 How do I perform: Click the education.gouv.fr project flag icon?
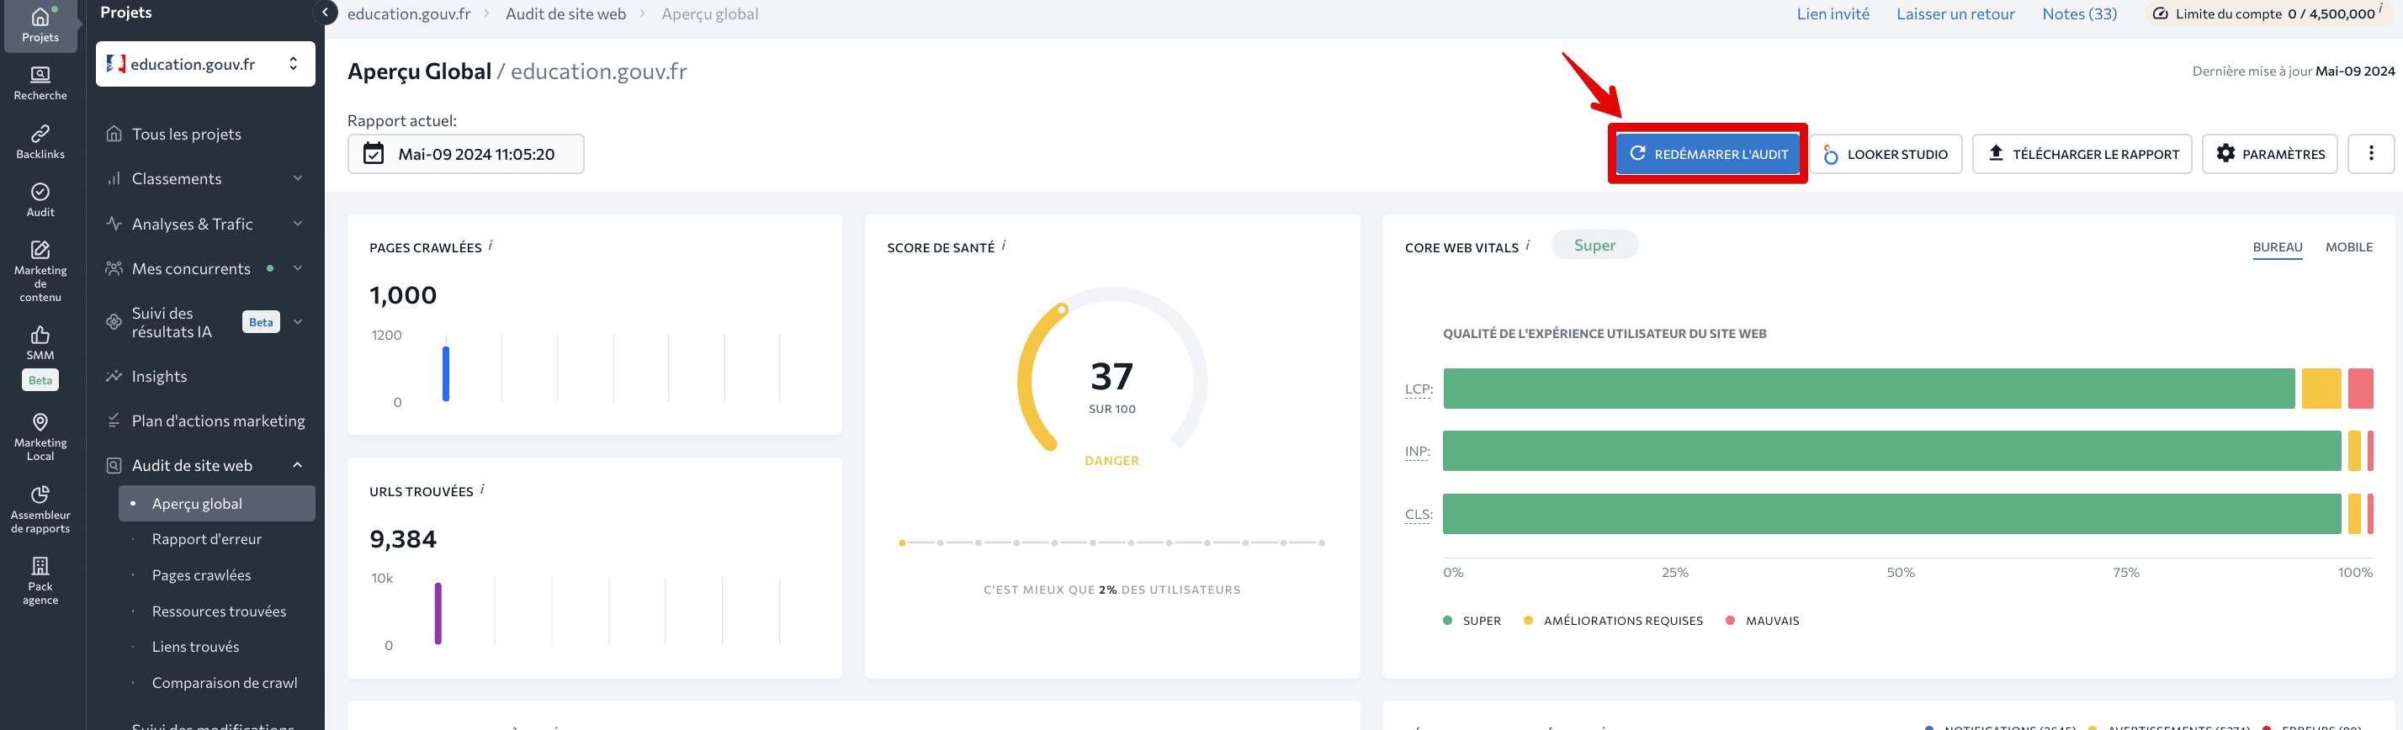coord(115,63)
